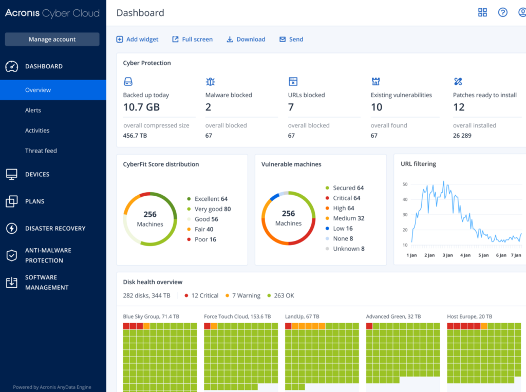
Task: Open the Activities section
Action: tap(37, 130)
